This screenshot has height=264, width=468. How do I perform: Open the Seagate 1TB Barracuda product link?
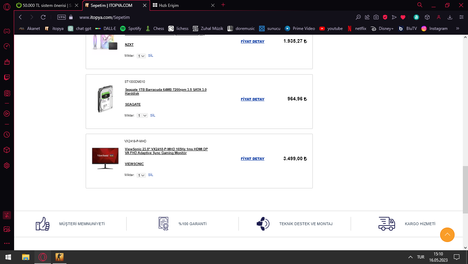click(166, 91)
